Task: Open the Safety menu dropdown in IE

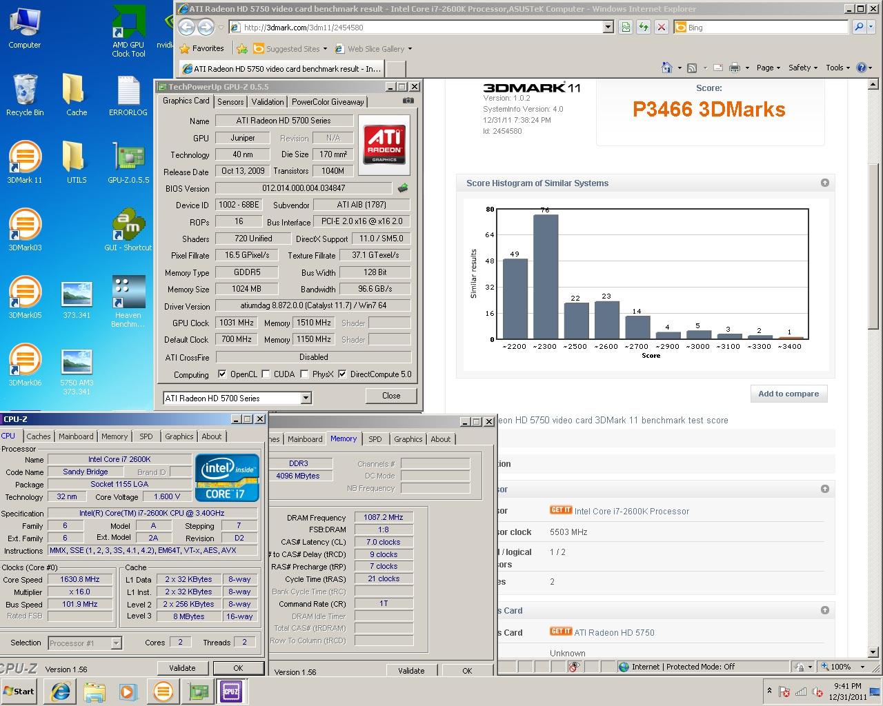Action: click(x=802, y=68)
